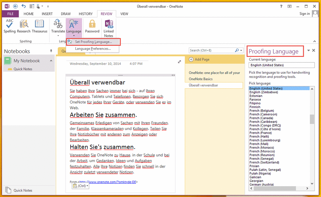Choose Language Preferences menu item
The width and height of the screenshot is (321, 197).
pos(93,49)
